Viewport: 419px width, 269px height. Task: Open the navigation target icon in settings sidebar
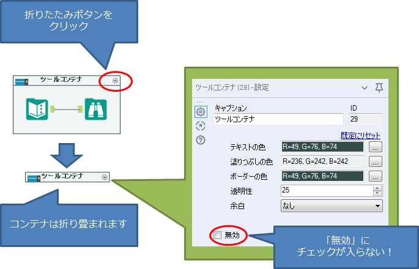pyautogui.click(x=201, y=126)
